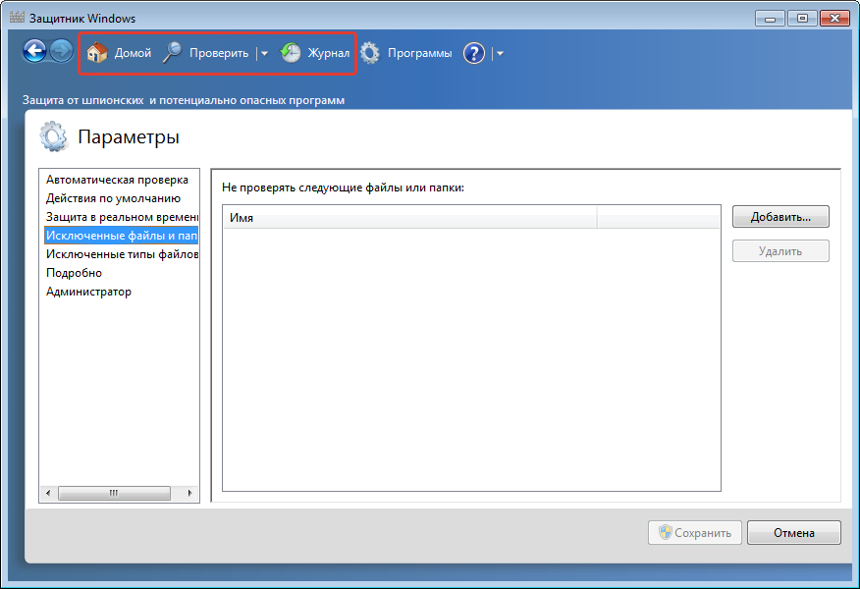Screen dimensions: 860x589
Task: Open the Журнал toolbar label
Action: [x=329, y=53]
